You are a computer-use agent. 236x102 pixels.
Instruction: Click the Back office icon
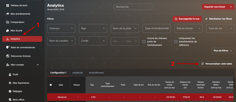click(10, 100)
